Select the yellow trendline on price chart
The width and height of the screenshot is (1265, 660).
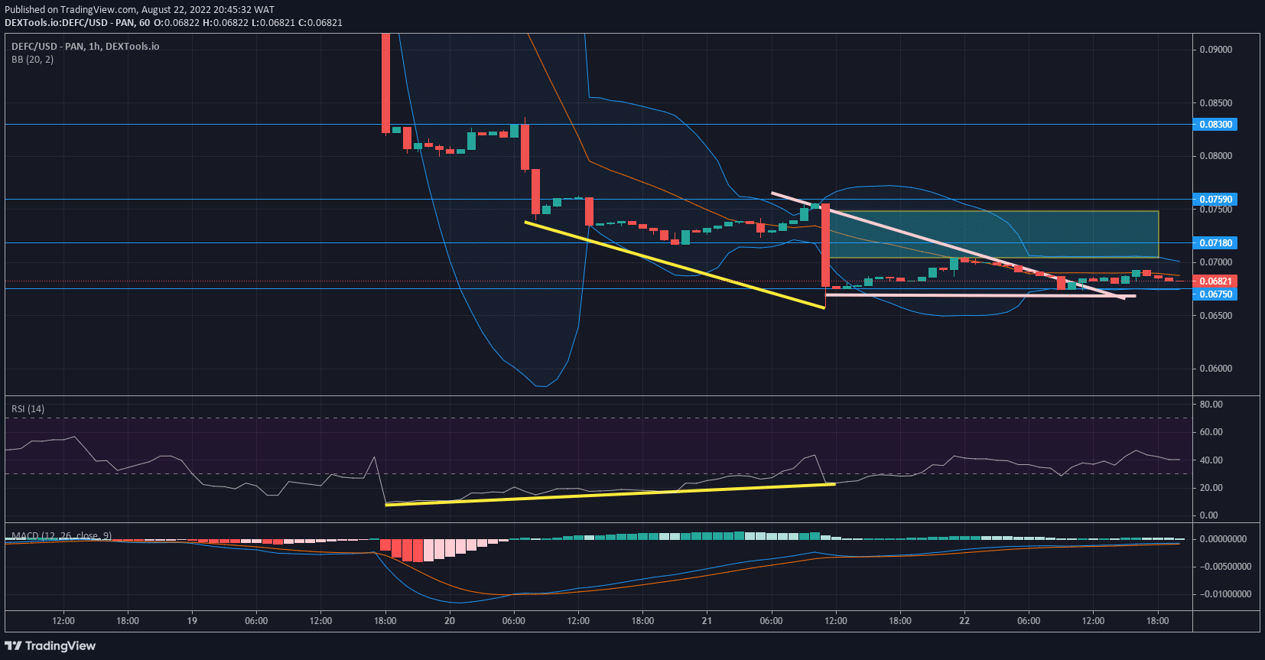(675, 265)
